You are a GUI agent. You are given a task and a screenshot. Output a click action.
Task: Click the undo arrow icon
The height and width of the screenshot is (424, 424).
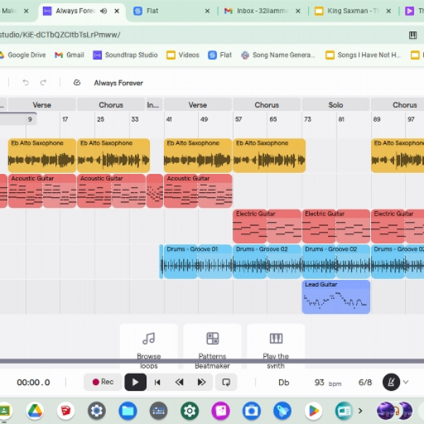pyautogui.click(x=25, y=83)
